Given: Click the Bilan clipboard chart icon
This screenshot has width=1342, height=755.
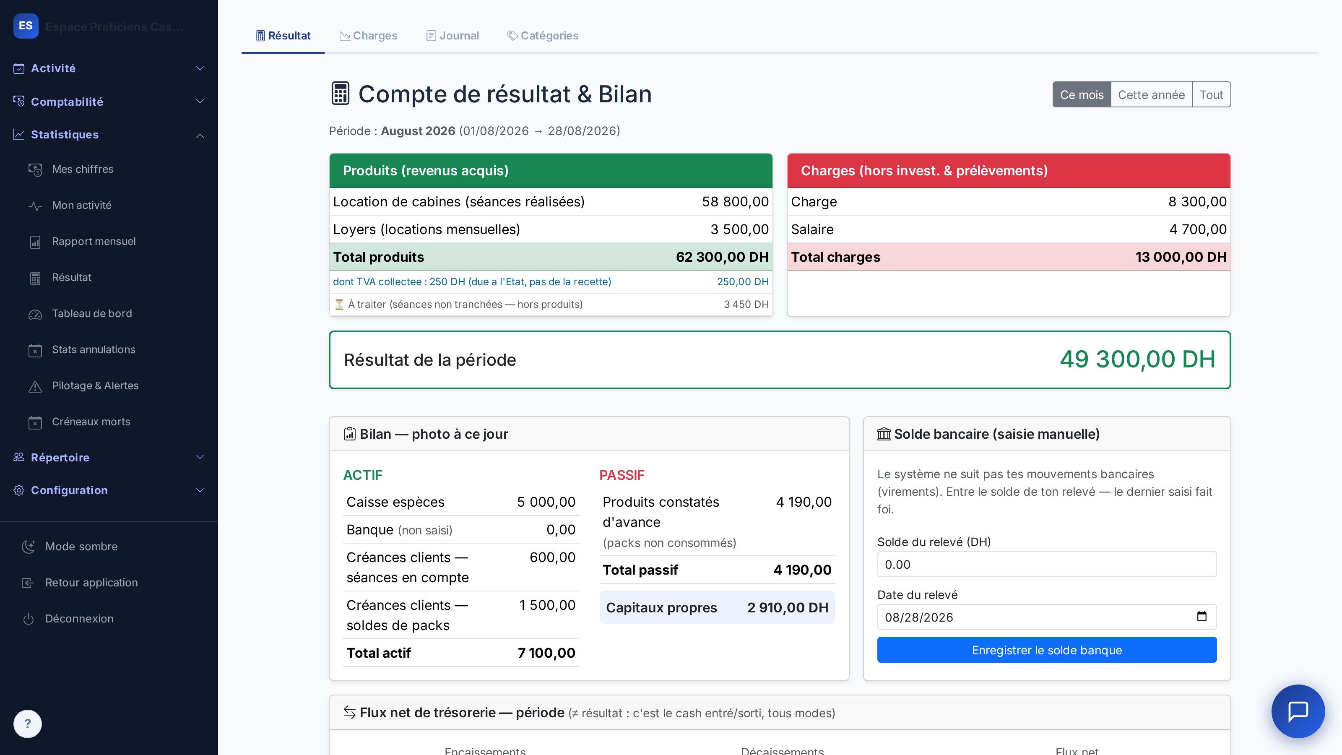Looking at the screenshot, I should 350,434.
